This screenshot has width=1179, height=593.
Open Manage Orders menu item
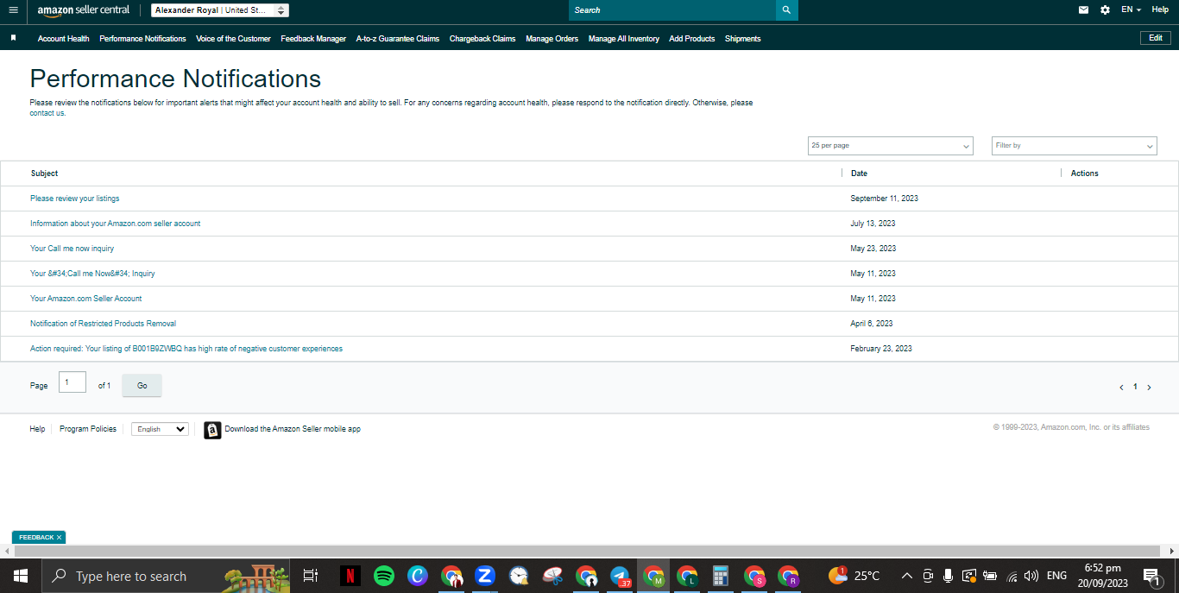pos(552,39)
